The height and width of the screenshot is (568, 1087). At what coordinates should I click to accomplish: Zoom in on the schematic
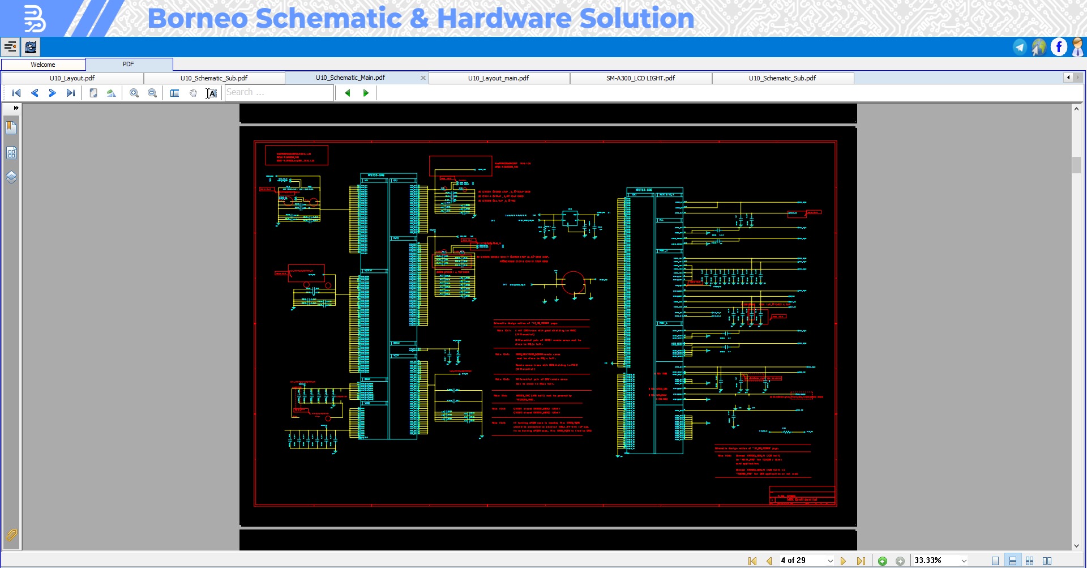[134, 93]
